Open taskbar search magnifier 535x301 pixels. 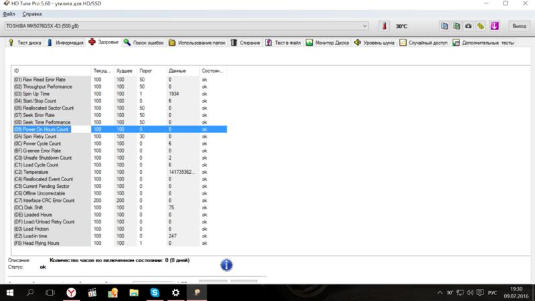(x=30, y=292)
